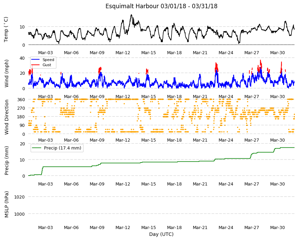Click Mar-03 tick under MSLP chart
299x240 pixels.
[45, 227]
